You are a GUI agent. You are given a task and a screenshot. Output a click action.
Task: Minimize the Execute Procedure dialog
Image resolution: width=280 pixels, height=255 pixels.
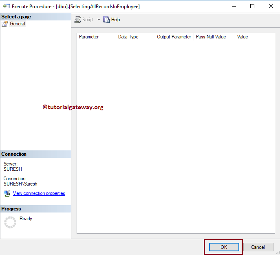(x=234, y=6)
